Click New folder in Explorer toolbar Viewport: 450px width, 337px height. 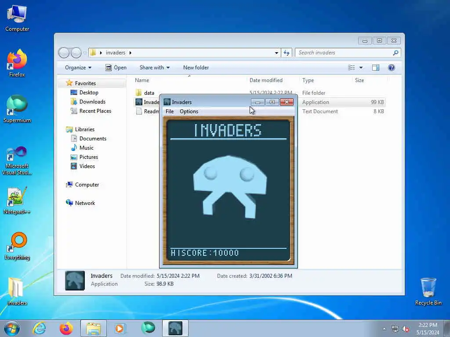(196, 68)
